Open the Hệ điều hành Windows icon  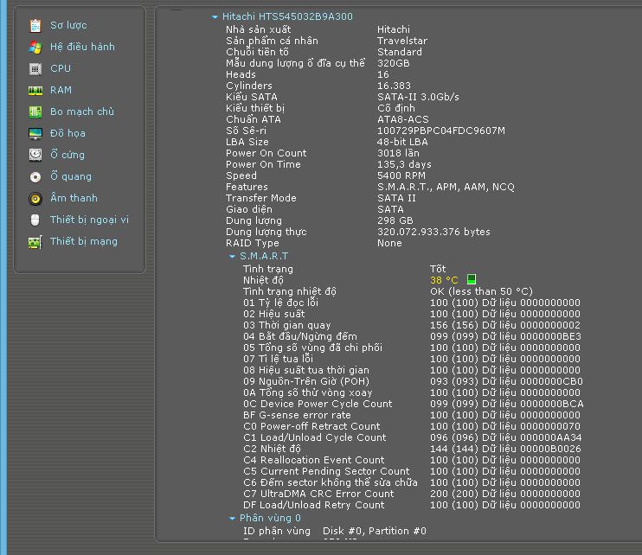click(x=35, y=47)
